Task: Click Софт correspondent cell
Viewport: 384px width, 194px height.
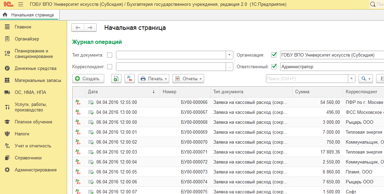Action: pyautogui.click(x=363, y=192)
